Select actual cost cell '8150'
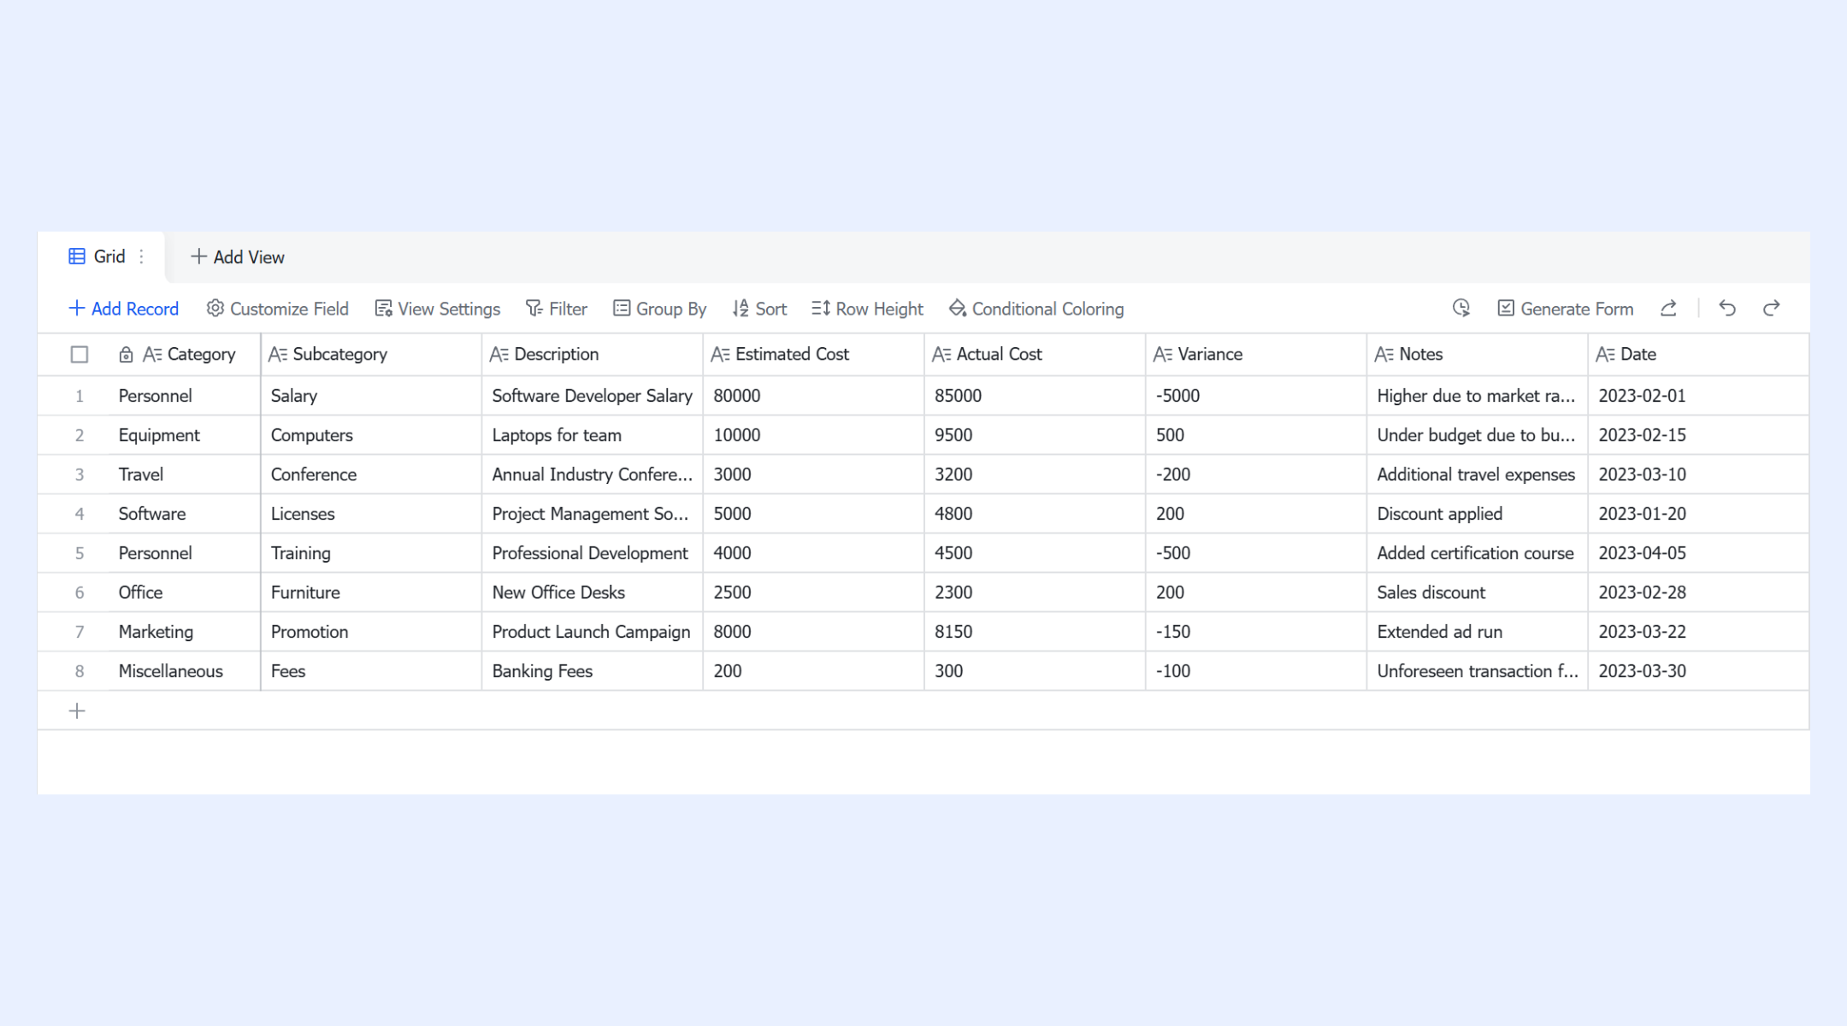1847x1026 pixels. [1035, 632]
